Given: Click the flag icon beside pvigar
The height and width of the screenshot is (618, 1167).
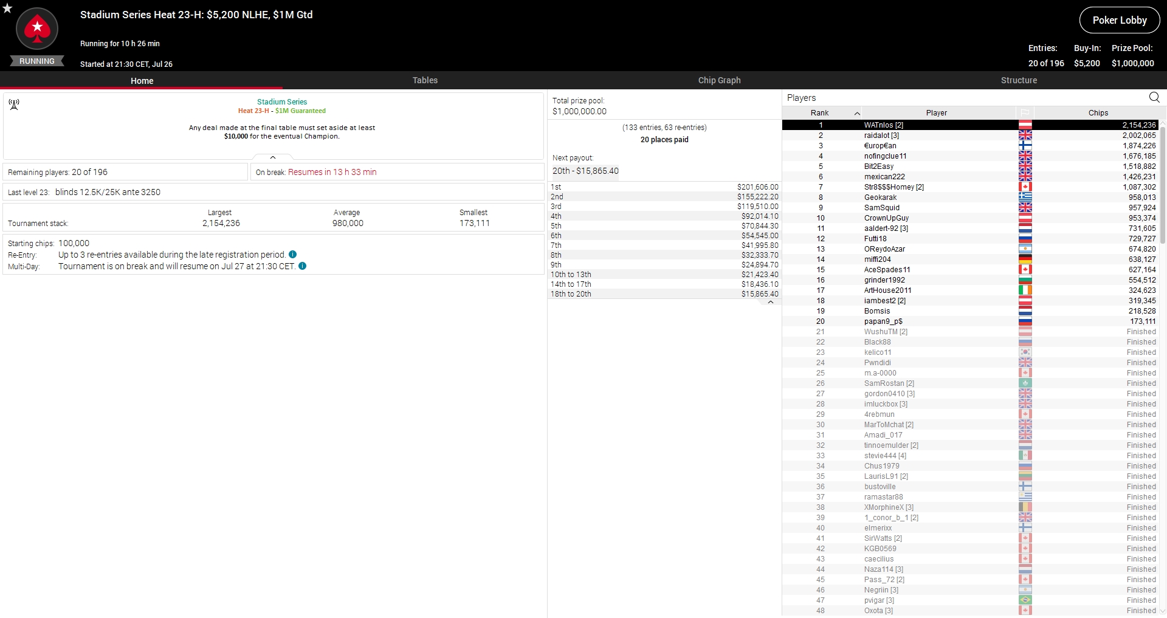Looking at the screenshot, I should (x=1025, y=600).
